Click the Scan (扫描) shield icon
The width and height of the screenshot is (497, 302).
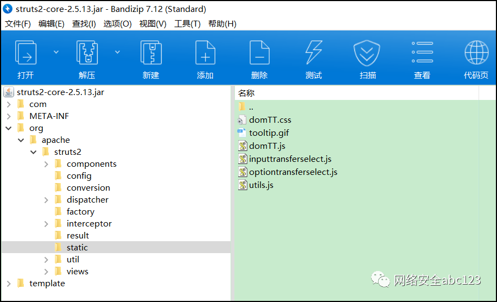pyautogui.click(x=367, y=53)
